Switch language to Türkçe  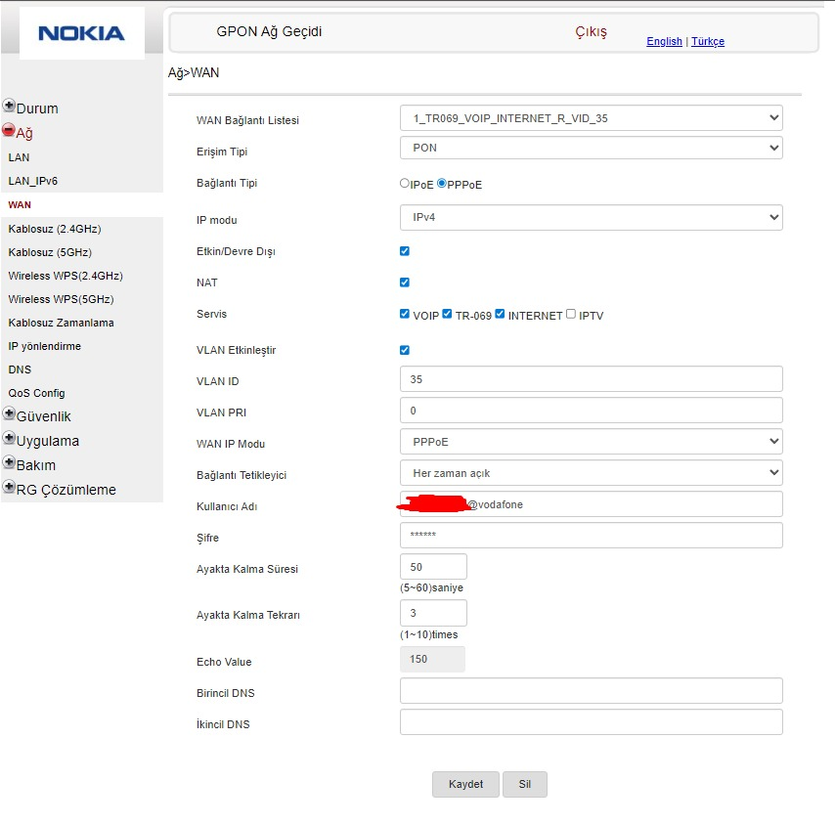pos(708,41)
